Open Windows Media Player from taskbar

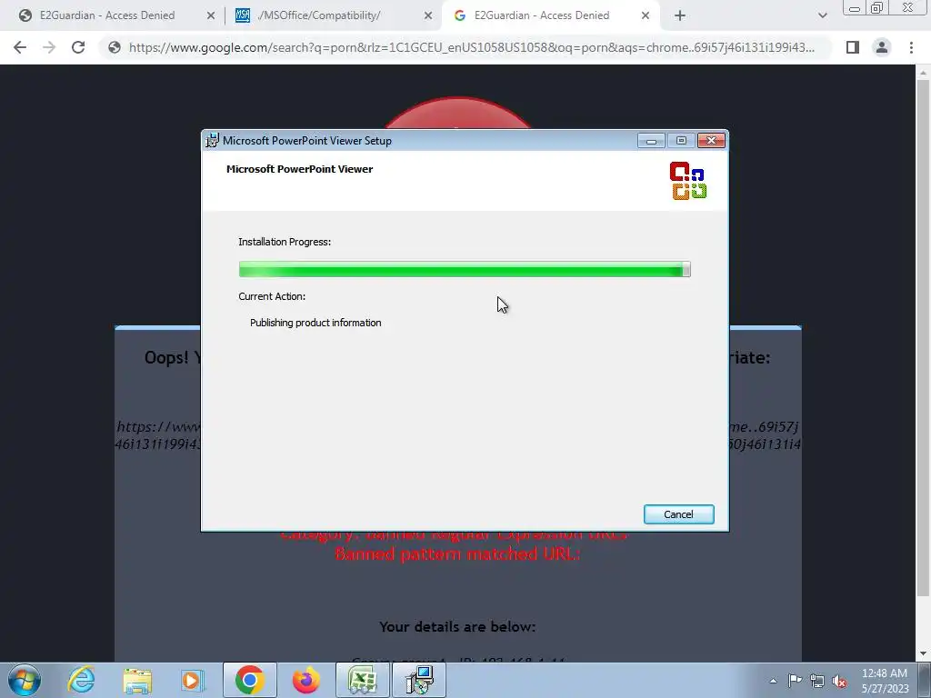193,680
